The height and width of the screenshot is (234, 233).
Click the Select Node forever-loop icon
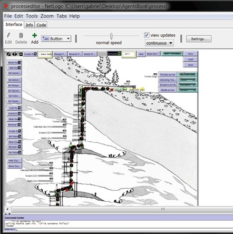click(x=19, y=62)
